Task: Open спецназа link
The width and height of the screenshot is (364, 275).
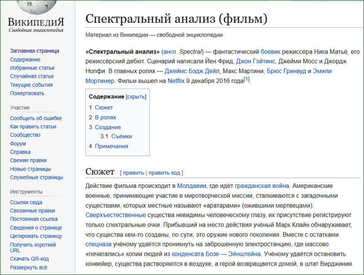Action: [98, 244]
